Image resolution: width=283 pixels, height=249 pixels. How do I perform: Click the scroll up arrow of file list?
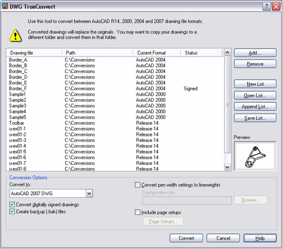[227, 53]
